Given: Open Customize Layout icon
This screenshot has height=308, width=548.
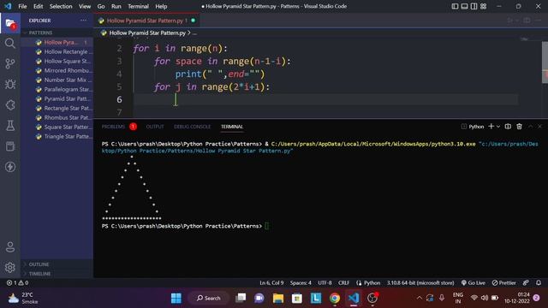Looking at the screenshot, I should (483, 6).
